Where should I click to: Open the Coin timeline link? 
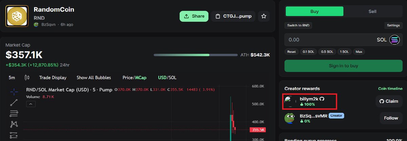coord(390,89)
